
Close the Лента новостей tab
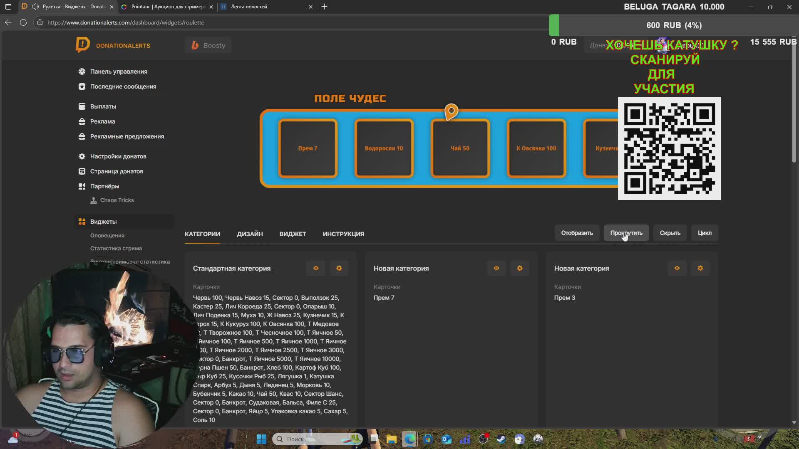[x=310, y=7]
